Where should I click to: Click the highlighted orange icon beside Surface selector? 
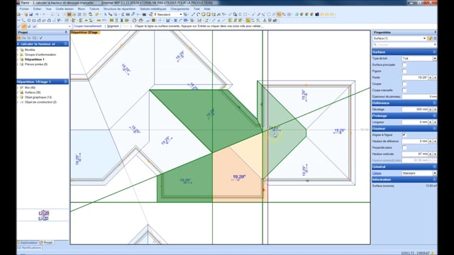tap(431, 38)
